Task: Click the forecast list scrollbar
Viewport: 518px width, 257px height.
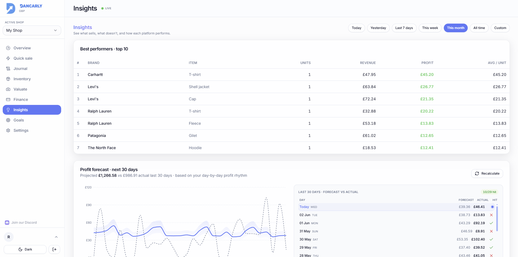Action: (x=497, y=219)
